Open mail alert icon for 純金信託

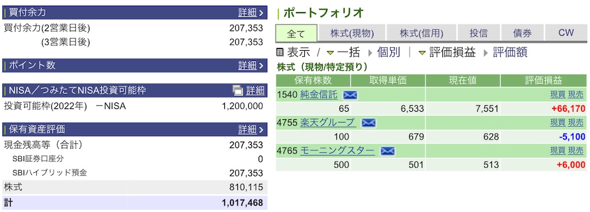pos(350,95)
